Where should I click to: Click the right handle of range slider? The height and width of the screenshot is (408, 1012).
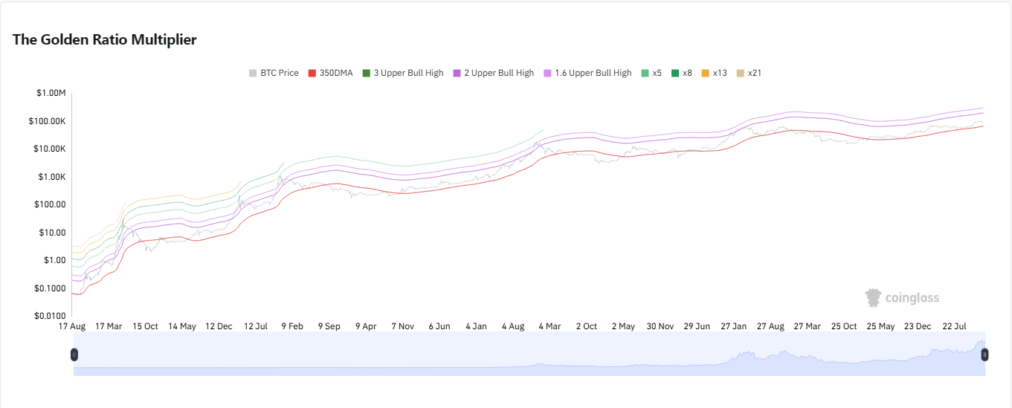984,354
